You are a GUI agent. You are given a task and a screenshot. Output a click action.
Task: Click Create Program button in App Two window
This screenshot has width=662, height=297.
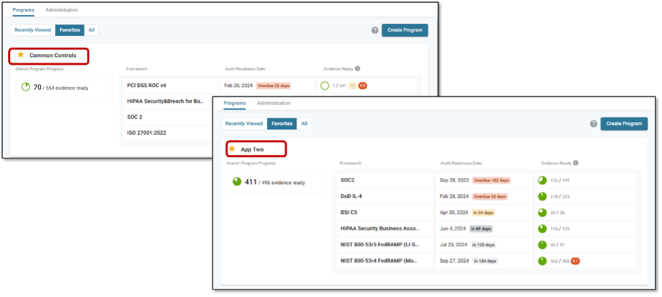(x=624, y=124)
